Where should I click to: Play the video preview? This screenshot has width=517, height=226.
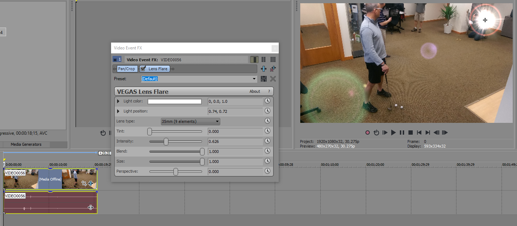(x=393, y=133)
